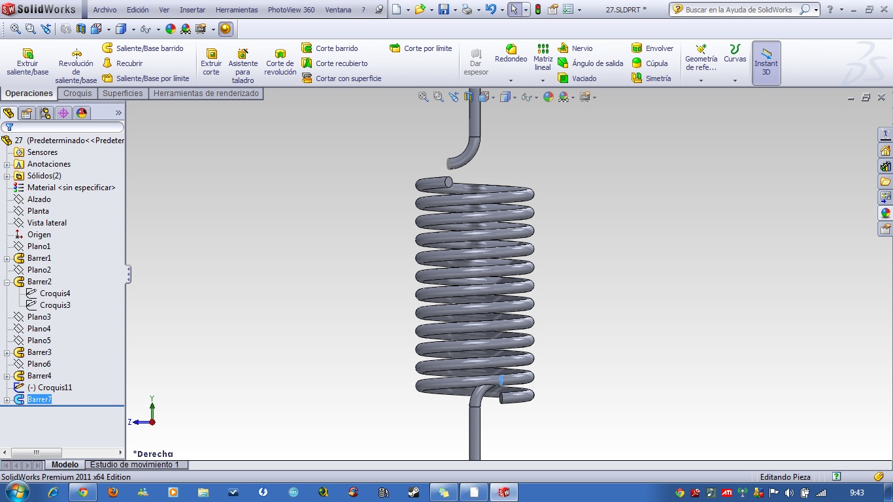Click the Curvas tool
This screenshot has height=502, width=893.
pyautogui.click(x=735, y=54)
